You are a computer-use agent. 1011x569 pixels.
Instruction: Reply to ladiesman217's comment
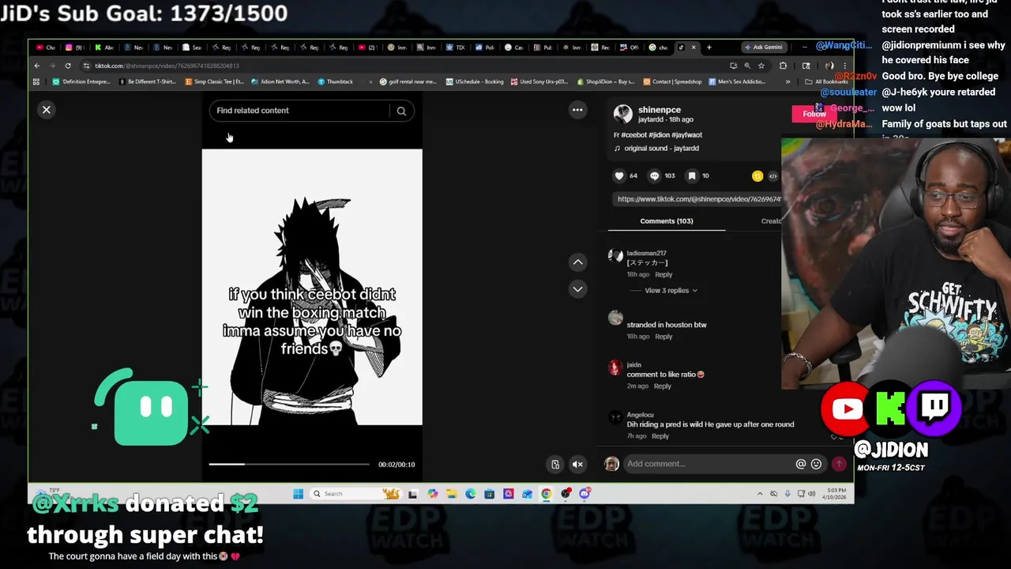point(663,275)
